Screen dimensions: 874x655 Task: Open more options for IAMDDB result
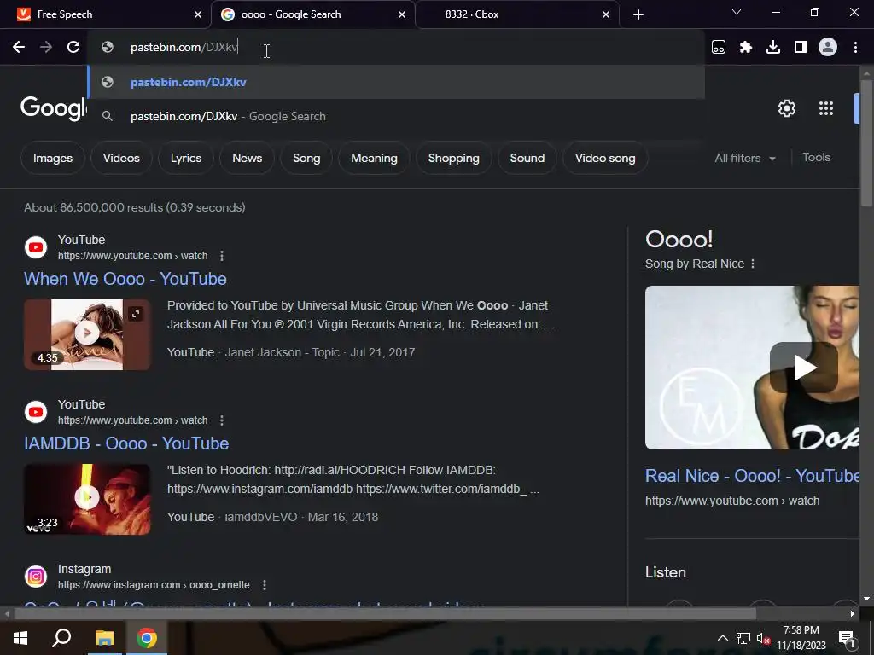pos(222,420)
